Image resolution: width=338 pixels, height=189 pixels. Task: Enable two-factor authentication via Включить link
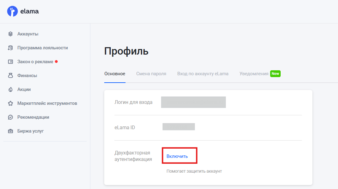coord(177,156)
